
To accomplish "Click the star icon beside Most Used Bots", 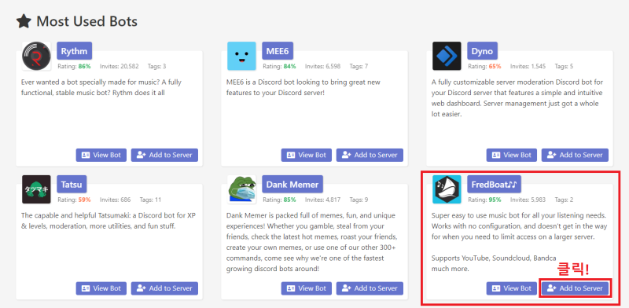I will click(x=24, y=21).
